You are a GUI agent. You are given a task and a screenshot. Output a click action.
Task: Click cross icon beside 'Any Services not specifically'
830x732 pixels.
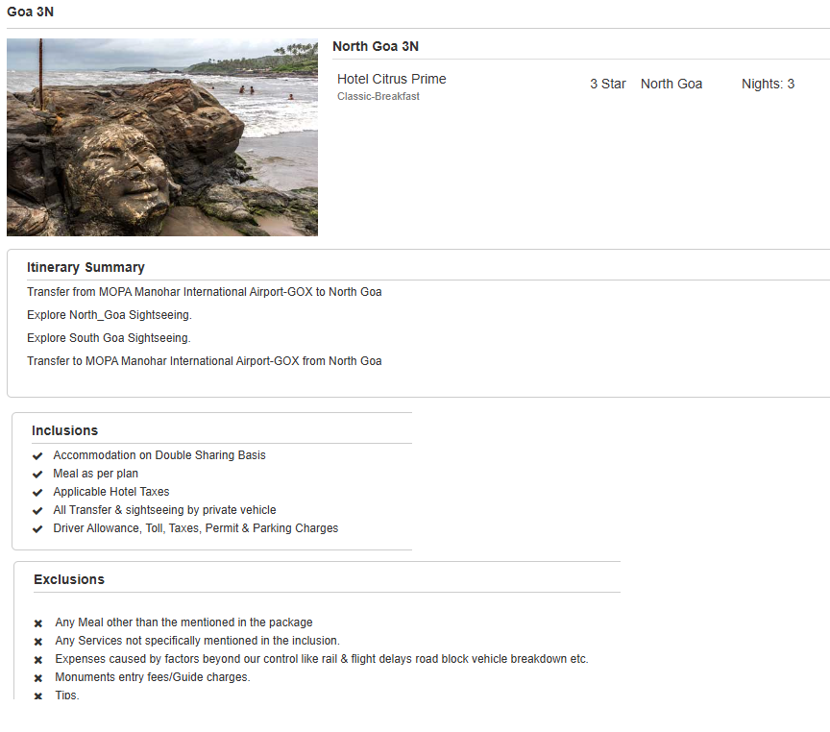click(38, 642)
